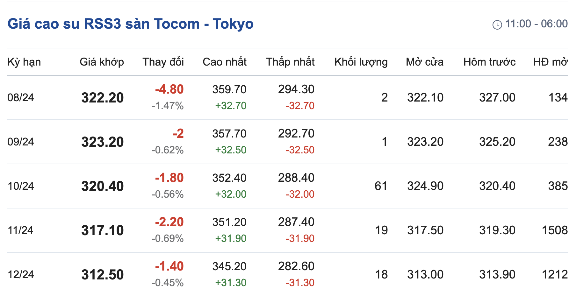The height and width of the screenshot is (296, 576).
Task: Select the 10/24 contract term row
Action: [21, 186]
